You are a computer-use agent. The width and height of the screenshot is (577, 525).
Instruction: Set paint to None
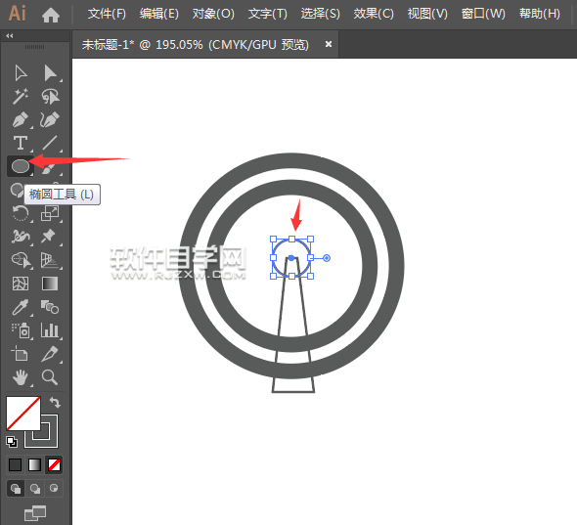pos(54,465)
